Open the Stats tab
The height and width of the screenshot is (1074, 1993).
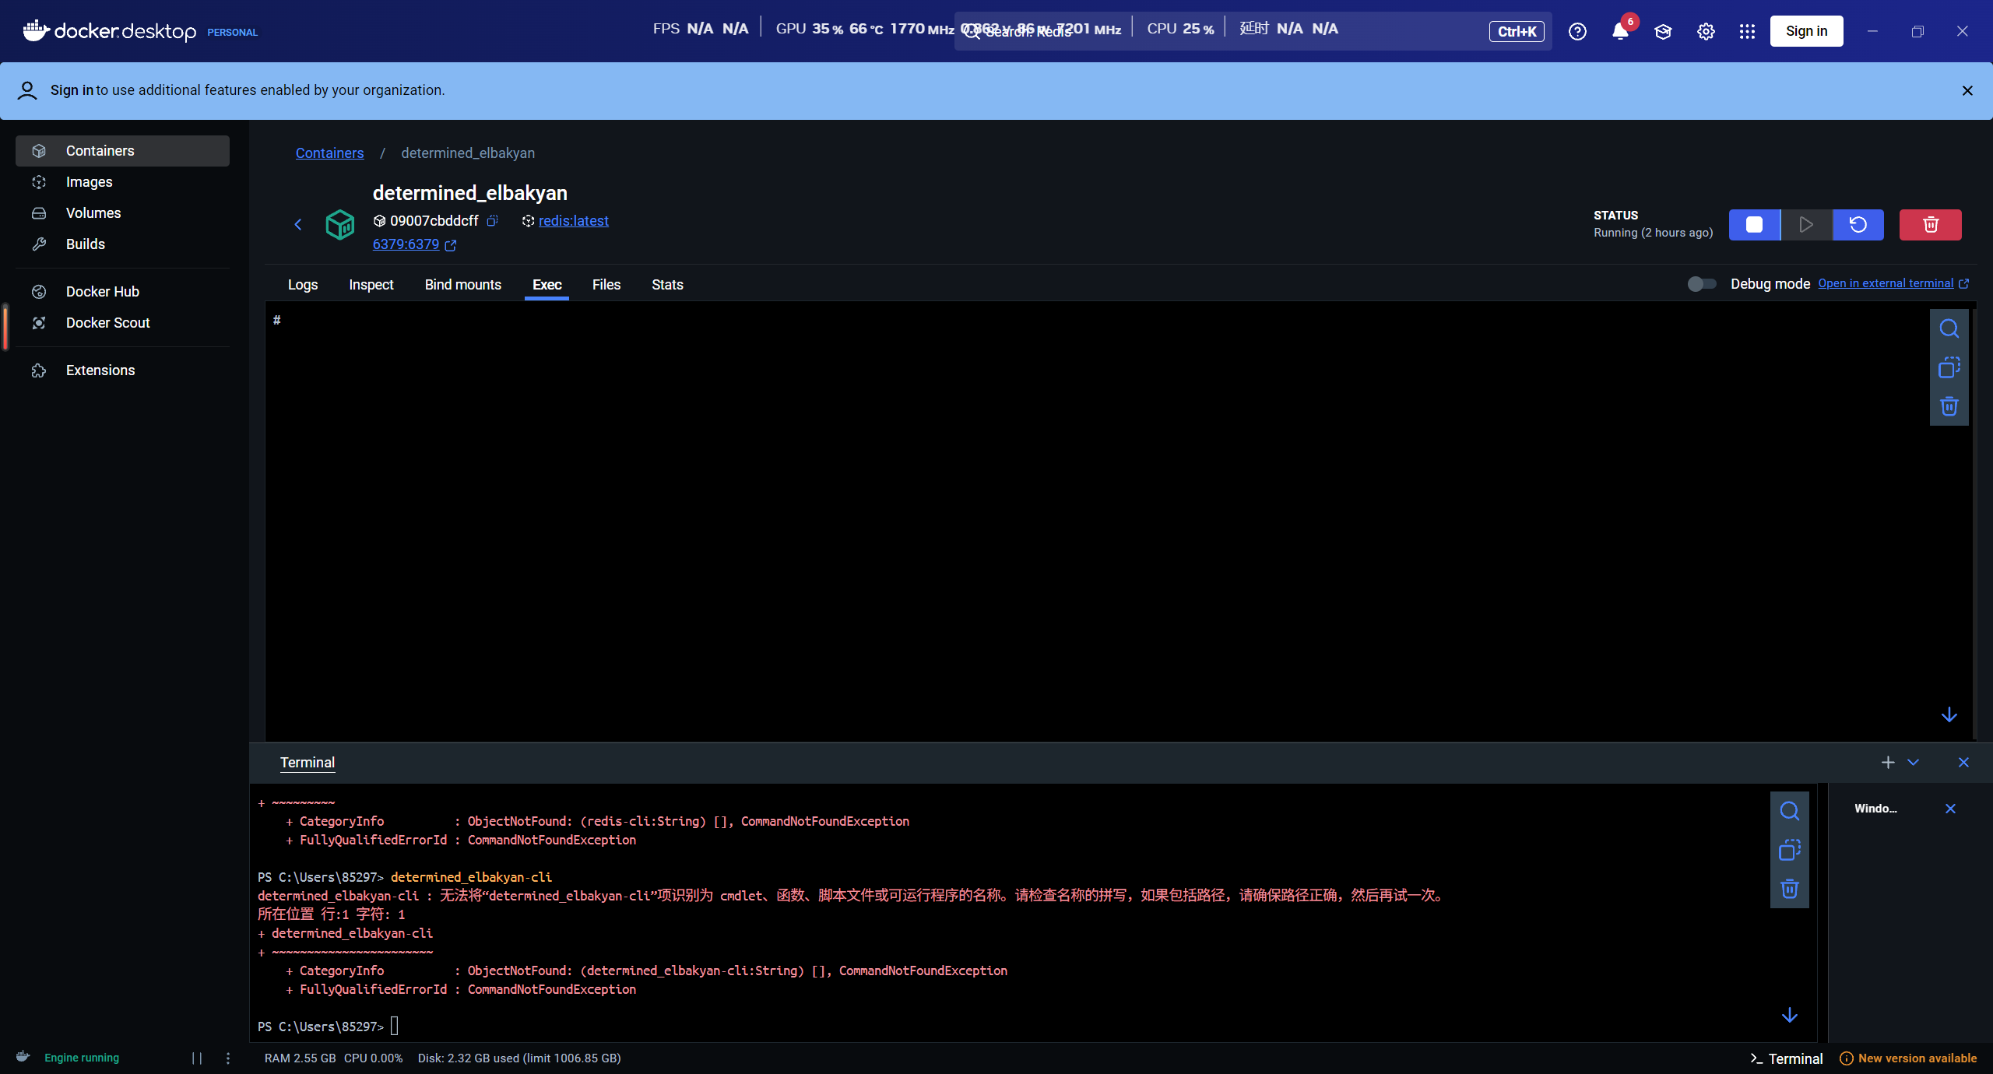(x=666, y=285)
